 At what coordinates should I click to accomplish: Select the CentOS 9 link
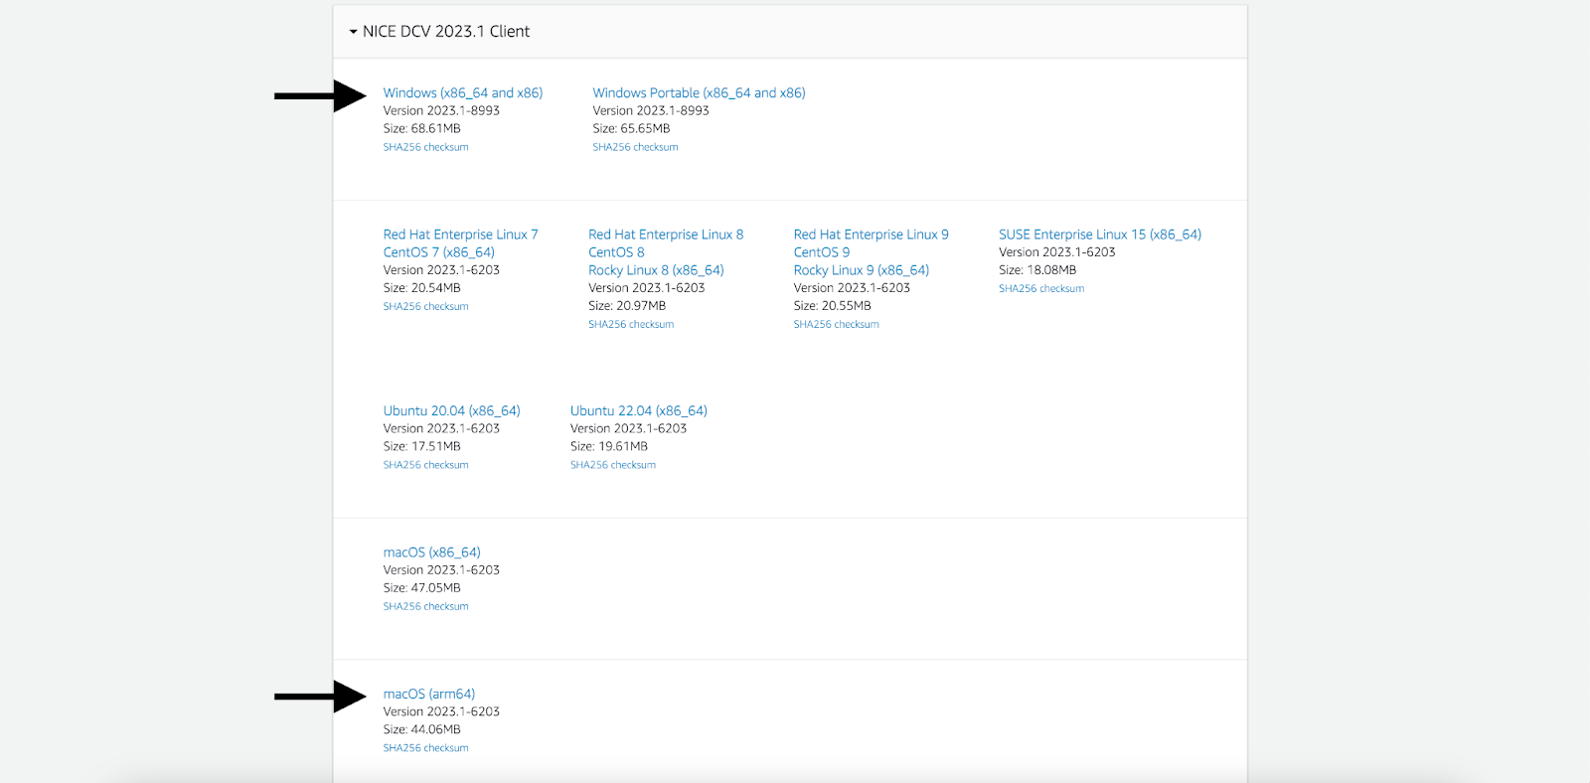(x=822, y=253)
